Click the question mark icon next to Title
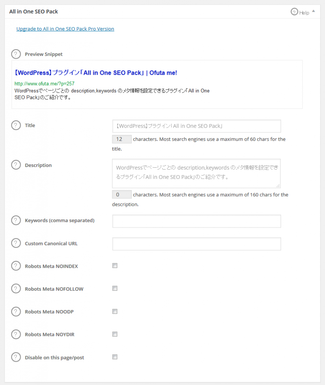Screen dimensions: 325x385 (16, 125)
